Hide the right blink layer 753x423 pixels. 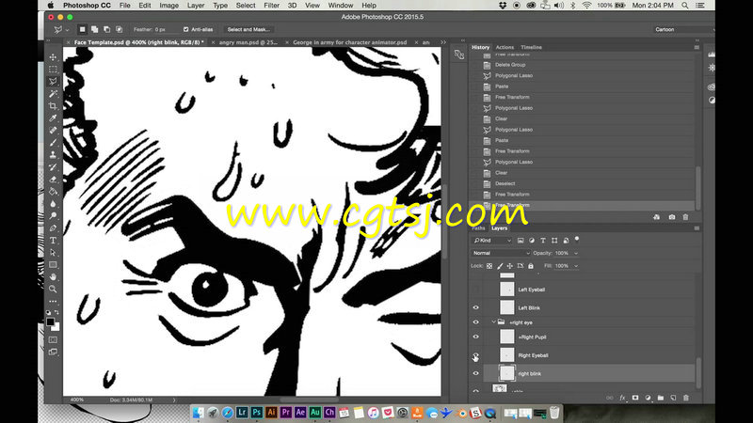point(476,373)
